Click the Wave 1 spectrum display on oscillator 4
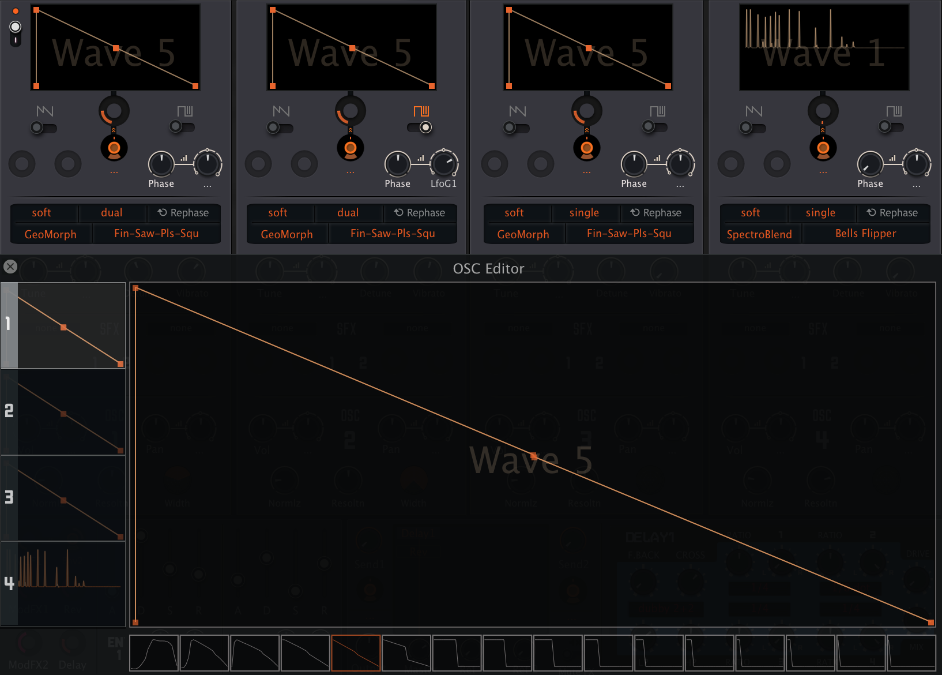942x675 pixels. click(824, 47)
